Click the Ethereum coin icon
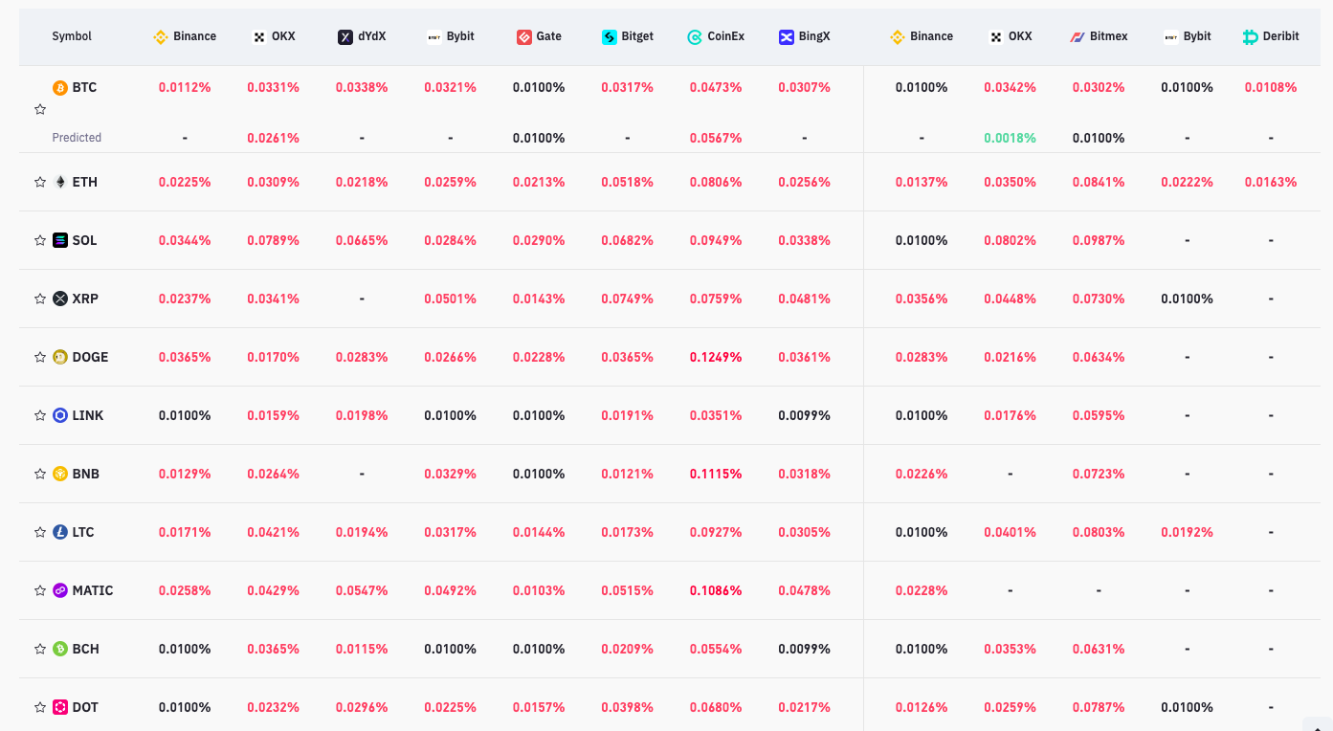Screen dimensions: 1333x731 60,182
